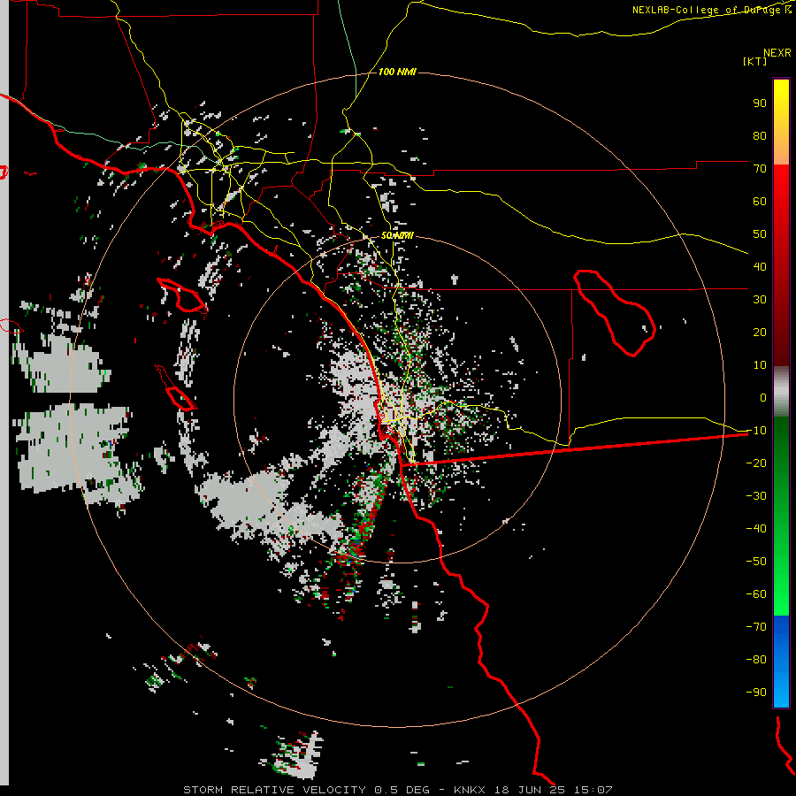
Task: Click the 15:07 timestamp in the caption
Action: point(593,790)
